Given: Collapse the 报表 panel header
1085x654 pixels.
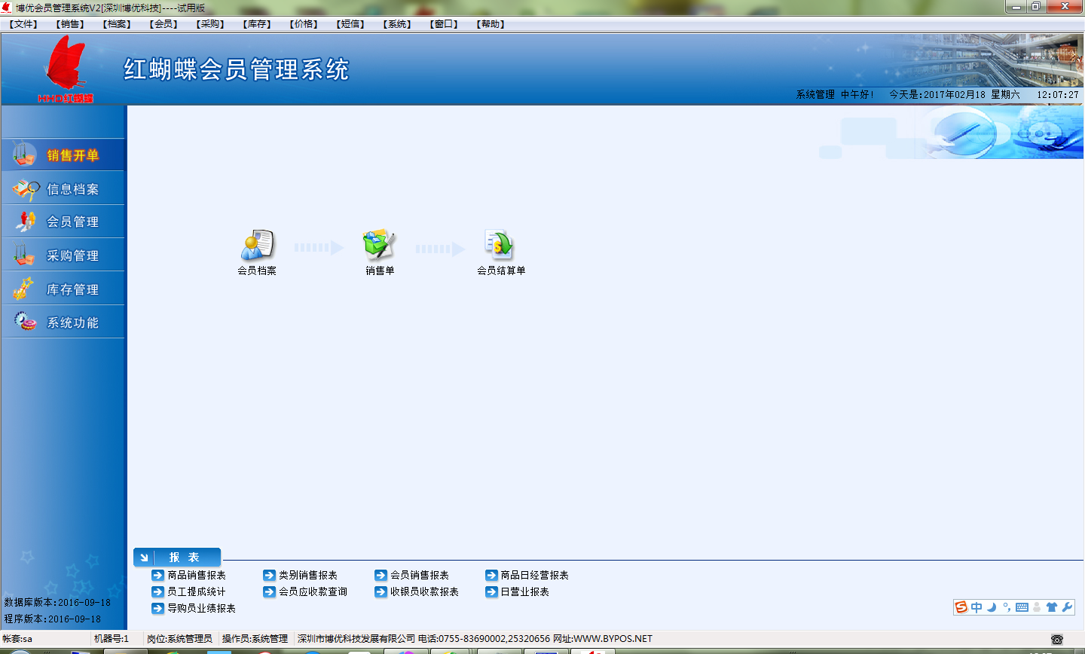Looking at the screenshot, I should point(177,558).
